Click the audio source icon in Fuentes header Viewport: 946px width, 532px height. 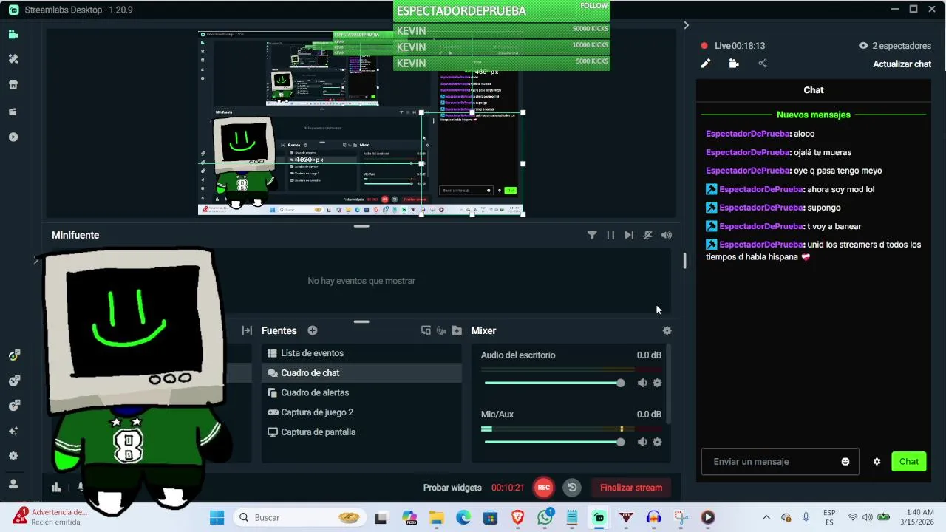(441, 330)
